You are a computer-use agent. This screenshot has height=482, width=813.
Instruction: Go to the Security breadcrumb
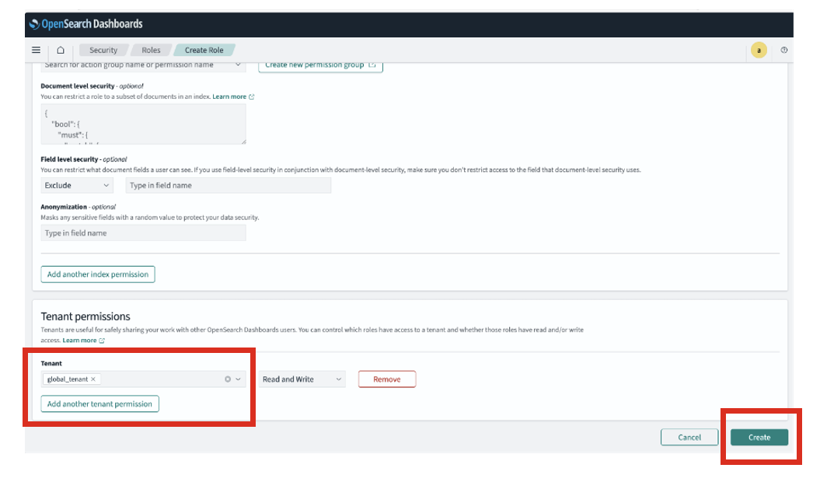click(103, 50)
